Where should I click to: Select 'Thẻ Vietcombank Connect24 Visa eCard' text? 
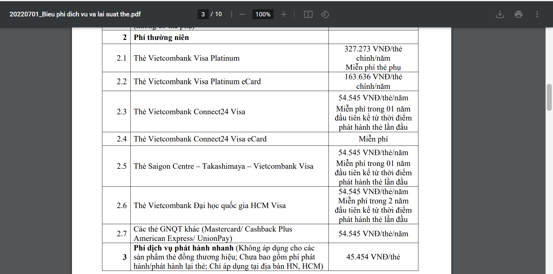click(x=200, y=139)
